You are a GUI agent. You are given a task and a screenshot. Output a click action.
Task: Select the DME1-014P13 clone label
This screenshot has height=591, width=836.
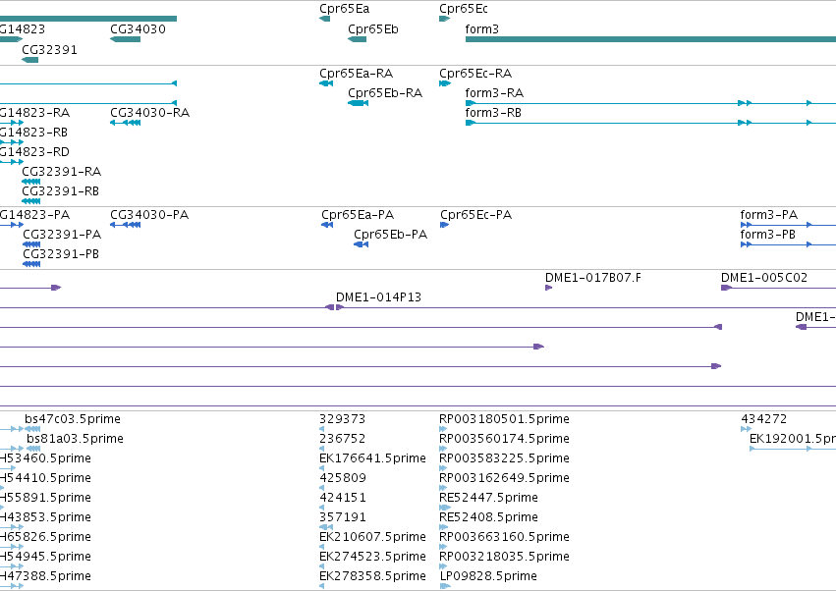(378, 297)
